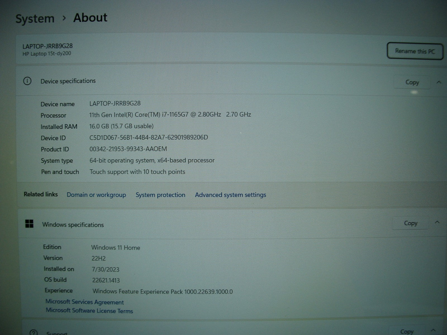Copy the Windows specifications

coord(410,223)
